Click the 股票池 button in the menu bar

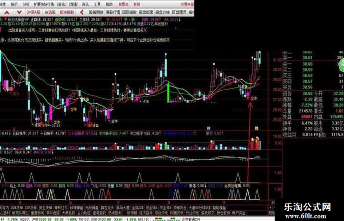tap(123, 4)
